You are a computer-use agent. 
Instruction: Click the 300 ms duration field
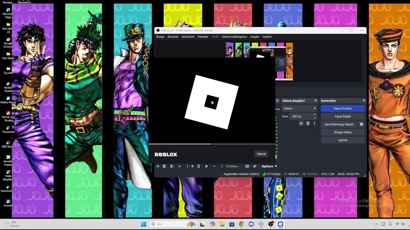300,116
